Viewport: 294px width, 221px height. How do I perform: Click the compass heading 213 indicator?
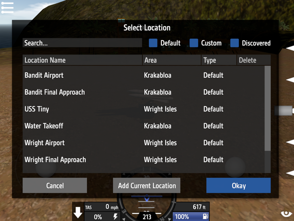coord(147,217)
